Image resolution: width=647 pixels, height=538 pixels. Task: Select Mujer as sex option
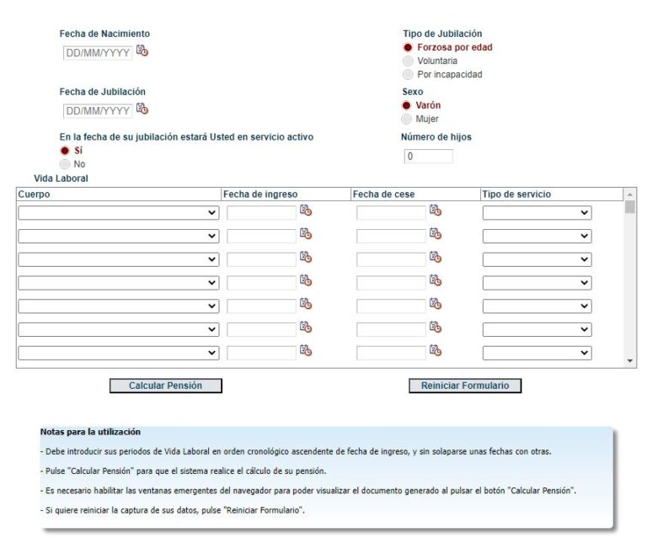tap(407, 119)
